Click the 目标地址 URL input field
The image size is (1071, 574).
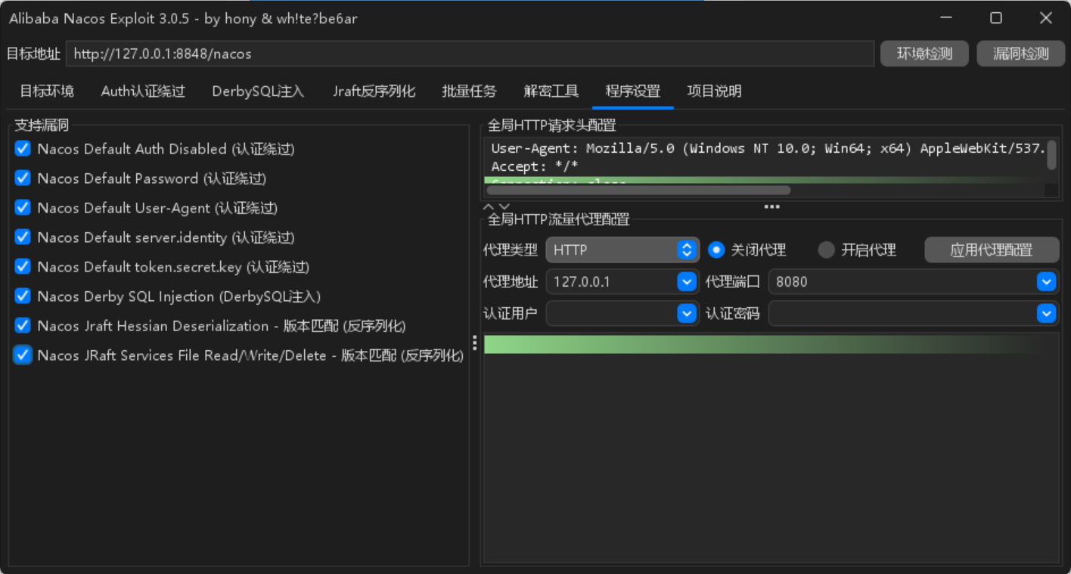(x=470, y=54)
